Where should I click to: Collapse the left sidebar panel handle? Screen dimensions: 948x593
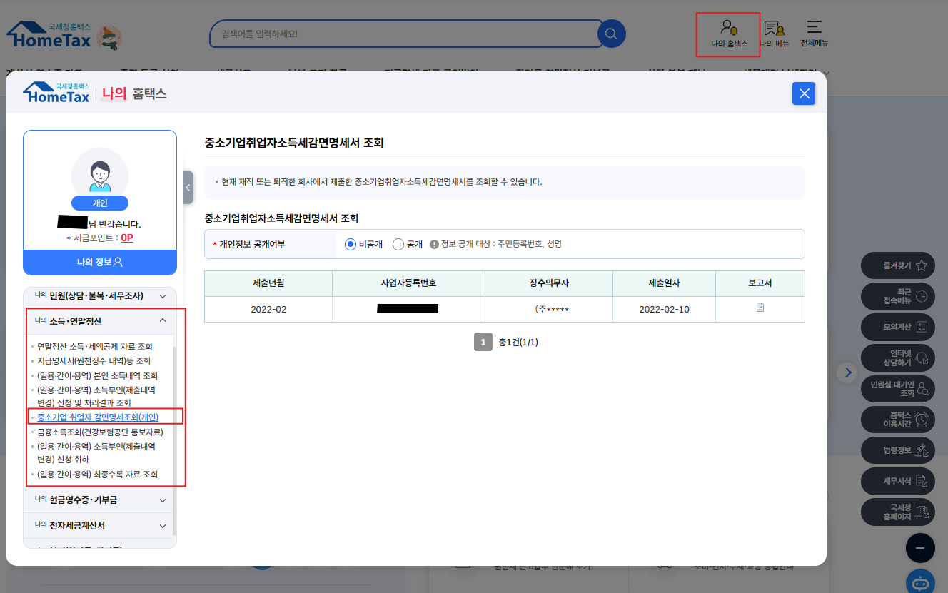tap(188, 188)
